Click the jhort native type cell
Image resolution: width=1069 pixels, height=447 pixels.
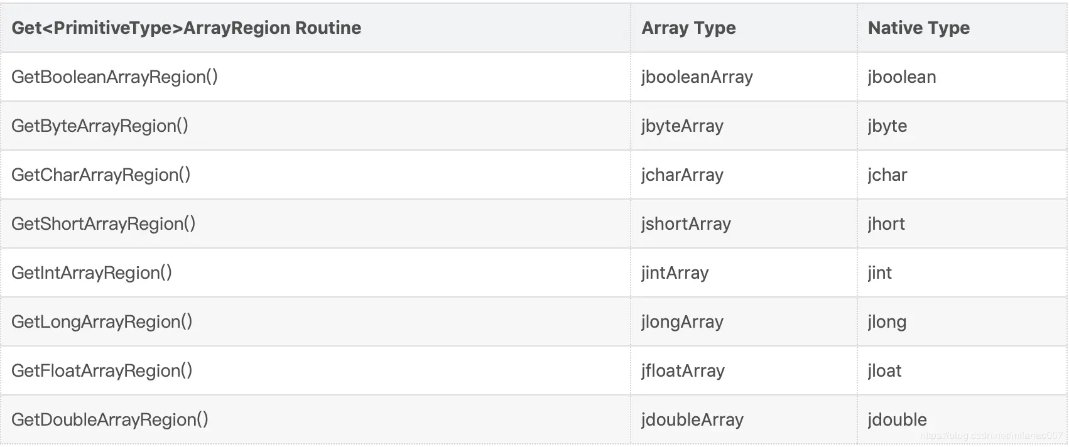pyautogui.click(x=886, y=223)
